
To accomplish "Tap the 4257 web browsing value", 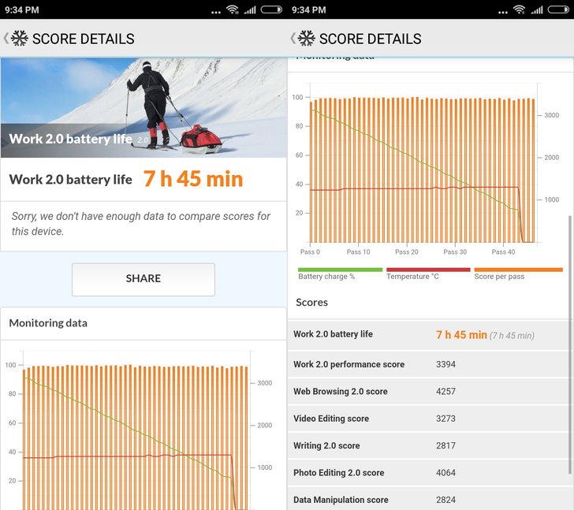I will coord(446,392).
